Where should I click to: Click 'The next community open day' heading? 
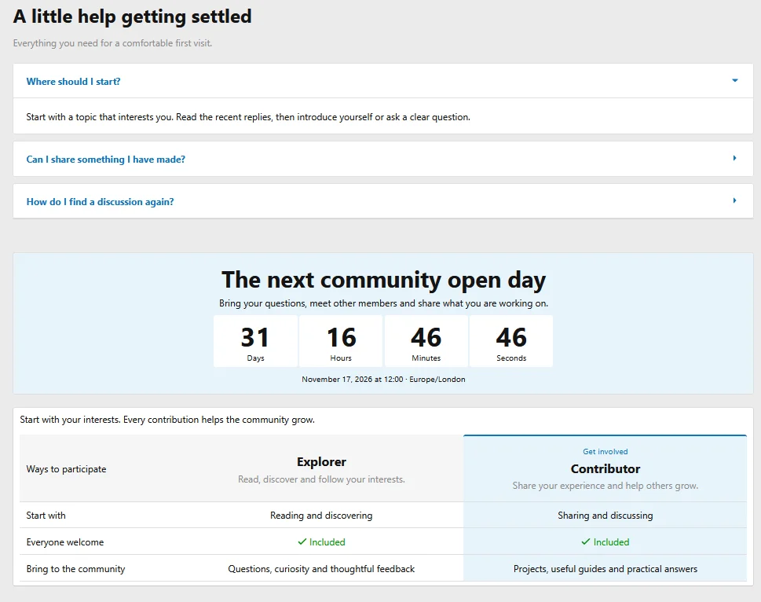coord(383,280)
